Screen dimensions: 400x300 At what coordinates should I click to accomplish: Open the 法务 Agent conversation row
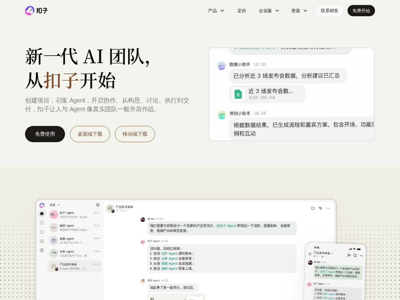click(74, 253)
